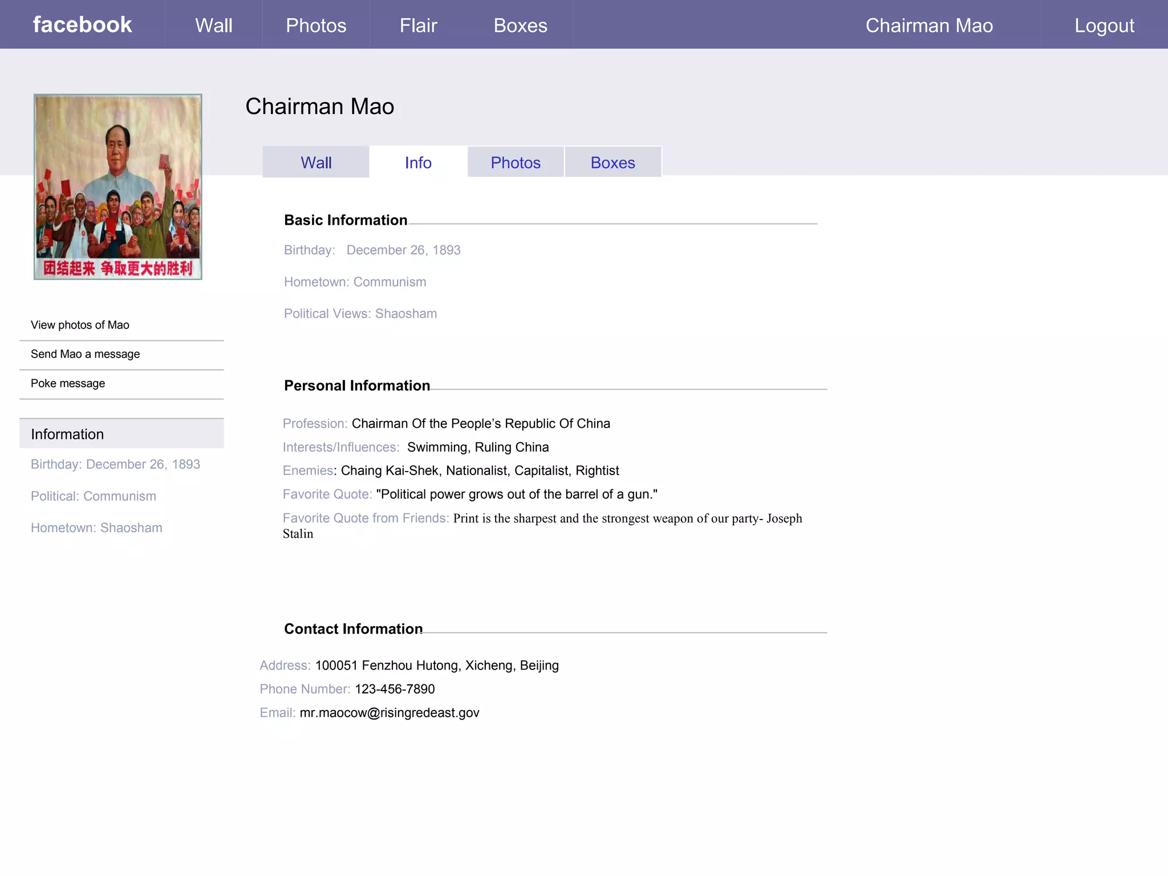Open Photos in top navigation bar

click(x=316, y=26)
